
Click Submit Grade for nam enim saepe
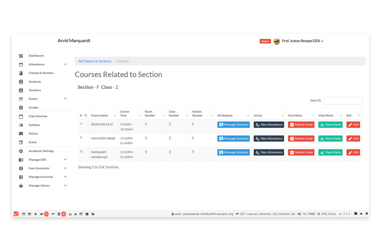click(x=301, y=138)
